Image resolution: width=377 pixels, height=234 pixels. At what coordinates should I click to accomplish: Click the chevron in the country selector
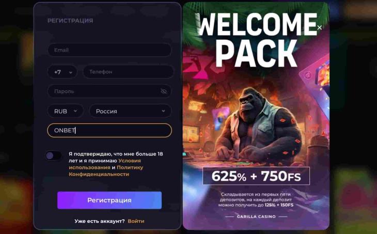(x=163, y=111)
